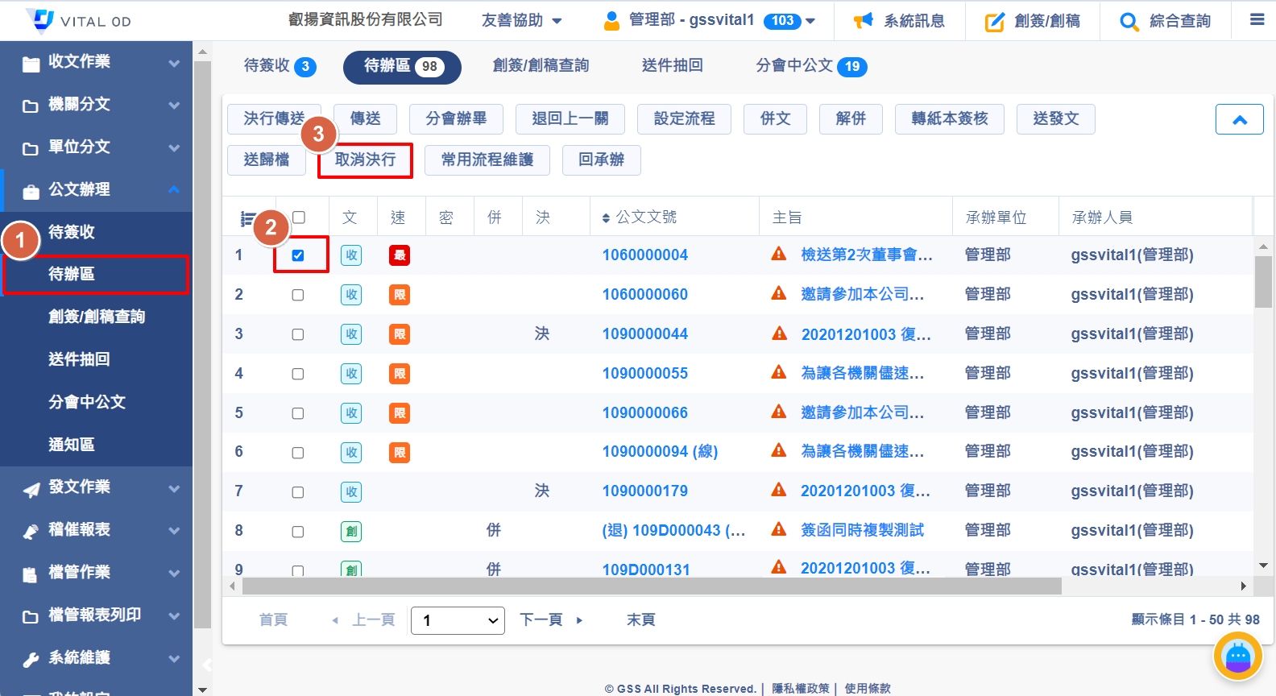Open 系統訊息 megaphone icon
Image resolution: width=1276 pixels, height=696 pixels.
(x=864, y=21)
